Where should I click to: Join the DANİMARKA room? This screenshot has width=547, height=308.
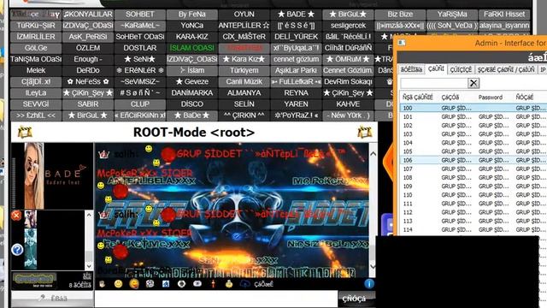(191, 93)
